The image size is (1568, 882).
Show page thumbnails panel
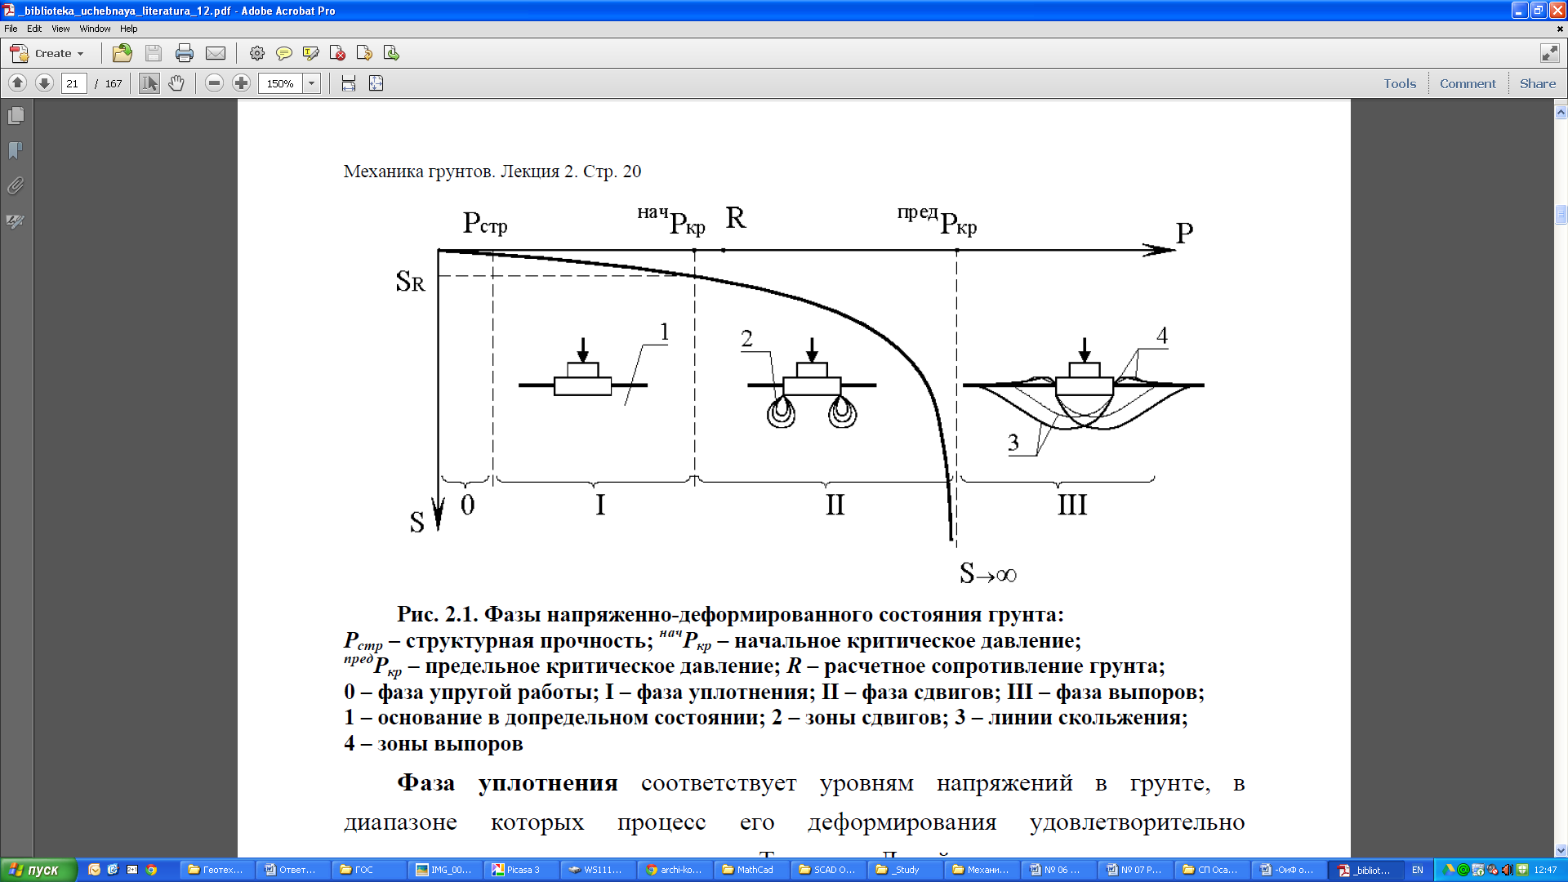16,116
